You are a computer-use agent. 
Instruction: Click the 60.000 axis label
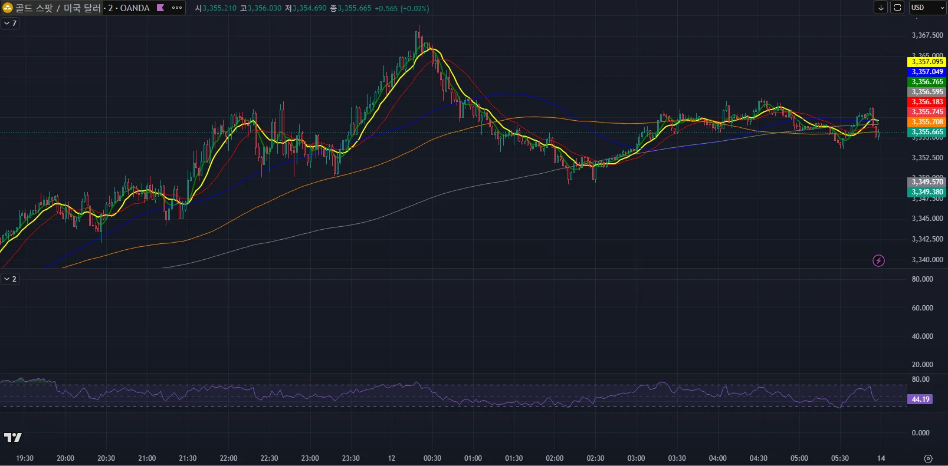(923, 308)
